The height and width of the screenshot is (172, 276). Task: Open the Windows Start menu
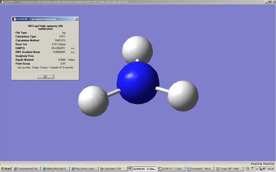[6, 169]
